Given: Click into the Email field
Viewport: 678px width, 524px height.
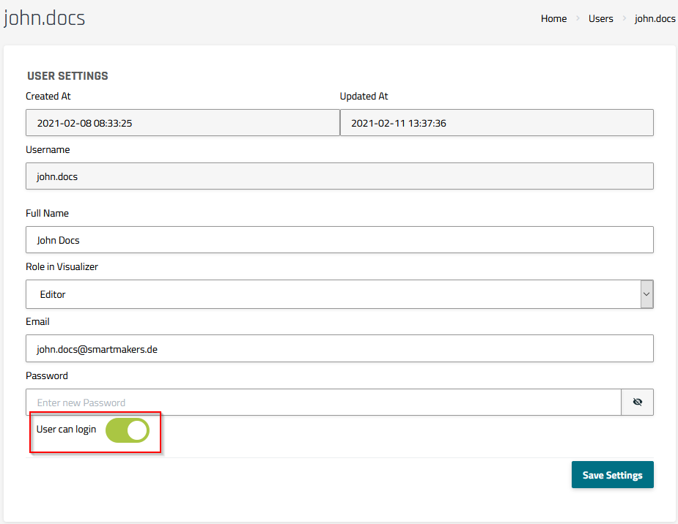Looking at the screenshot, I should point(339,349).
